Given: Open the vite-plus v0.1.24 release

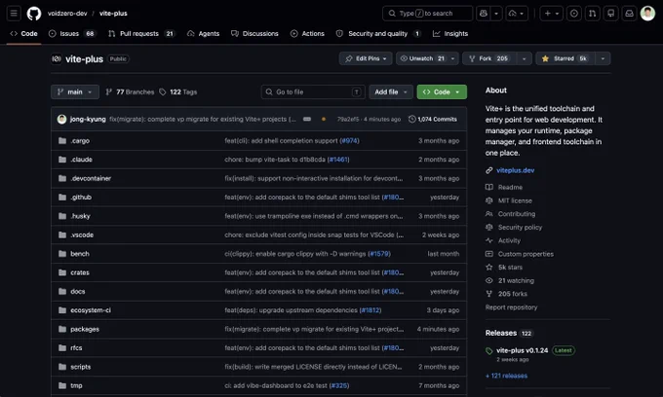Looking at the screenshot, I should pos(522,350).
